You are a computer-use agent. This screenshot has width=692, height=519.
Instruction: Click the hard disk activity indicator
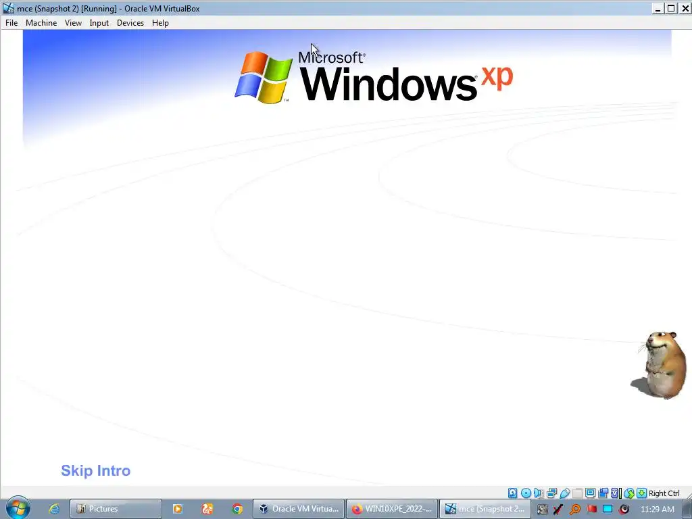512,493
